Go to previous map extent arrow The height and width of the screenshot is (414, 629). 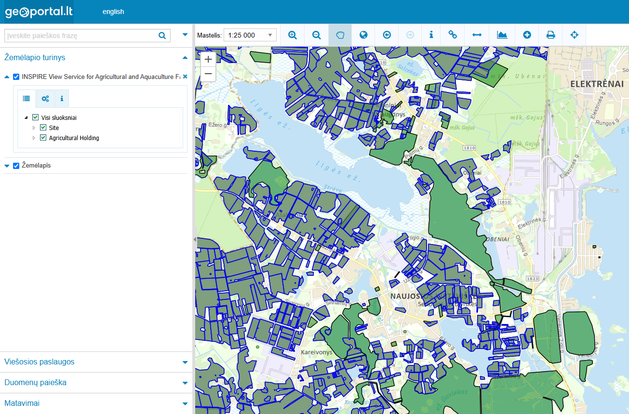[387, 35]
